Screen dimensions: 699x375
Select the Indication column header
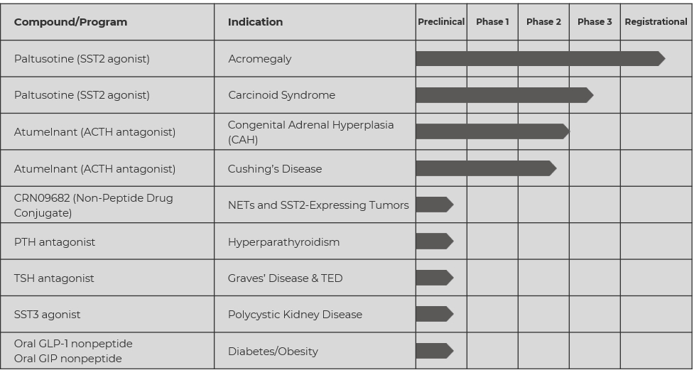(x=255, y=22)
